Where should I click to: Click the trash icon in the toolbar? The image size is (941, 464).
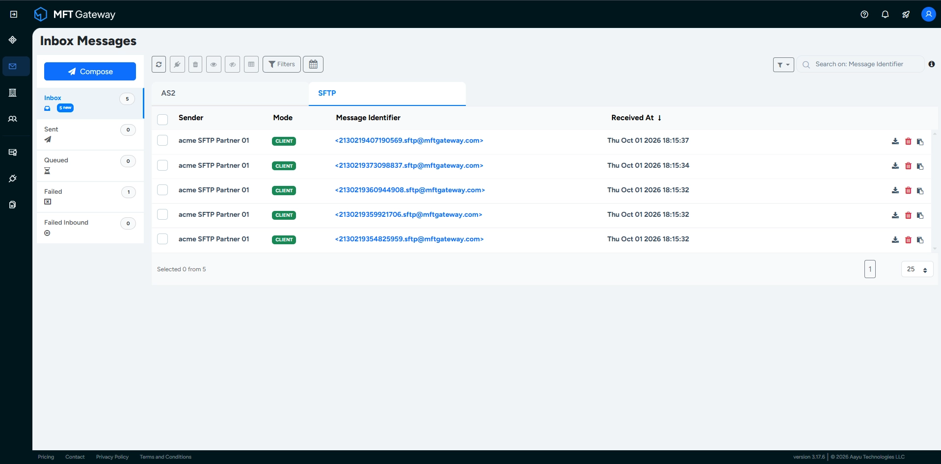pyautogui.click(x=195, y=64)
